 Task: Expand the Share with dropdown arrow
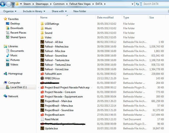pyautogui.click(x=66, y=11)
